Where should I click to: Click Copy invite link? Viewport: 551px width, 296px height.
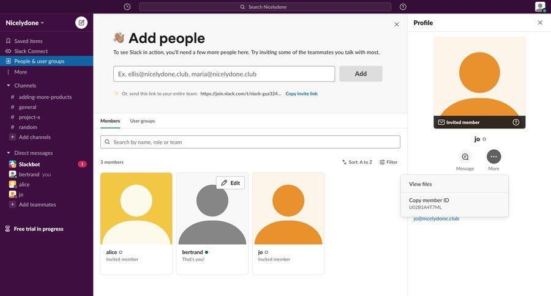tap(301, 94)
